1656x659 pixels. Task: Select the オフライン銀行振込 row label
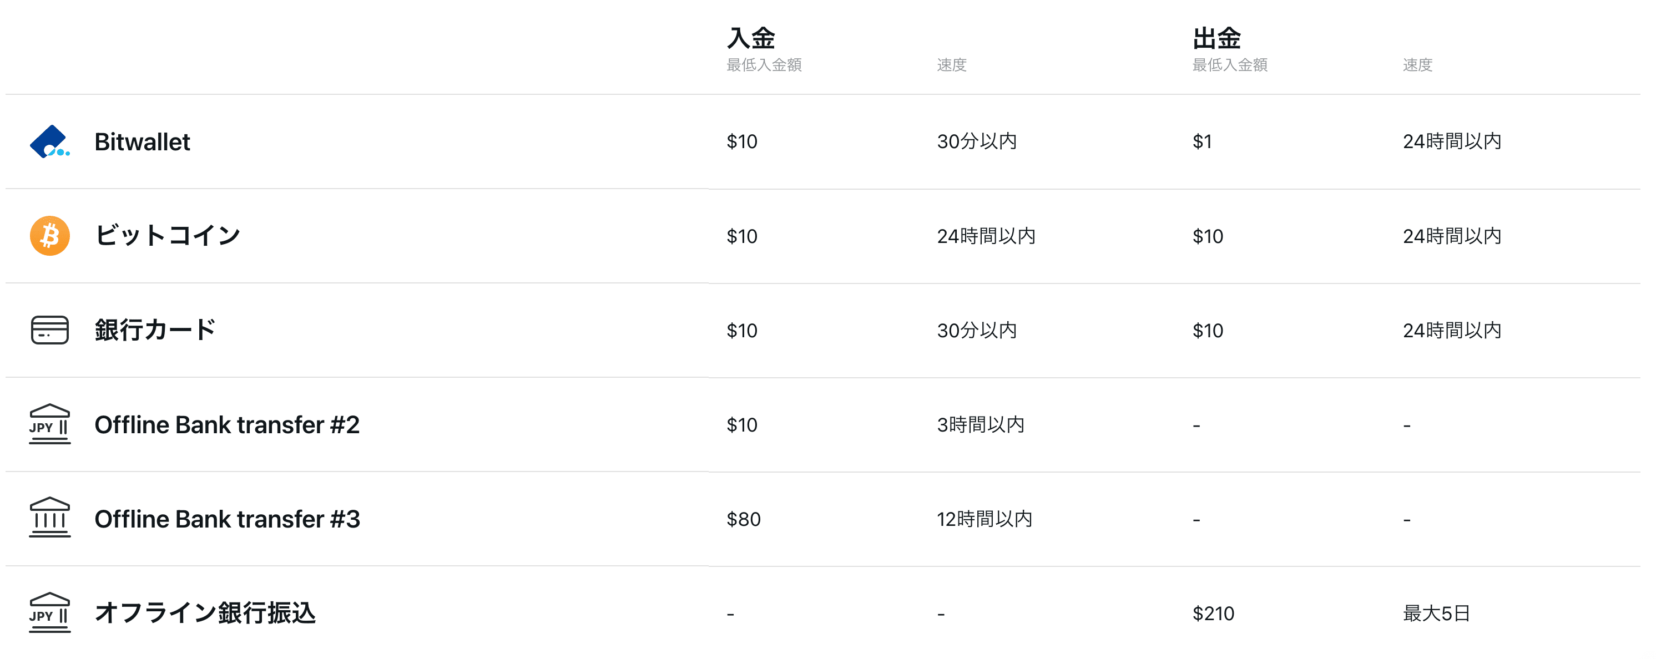point(205,613)
